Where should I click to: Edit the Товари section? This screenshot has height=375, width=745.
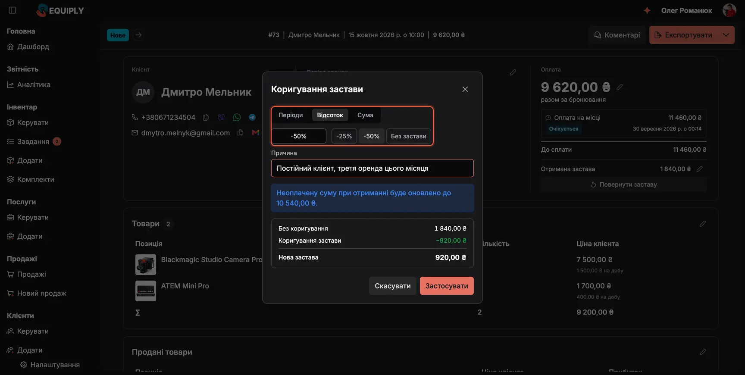pyautogui.click(x=703, y=224)
